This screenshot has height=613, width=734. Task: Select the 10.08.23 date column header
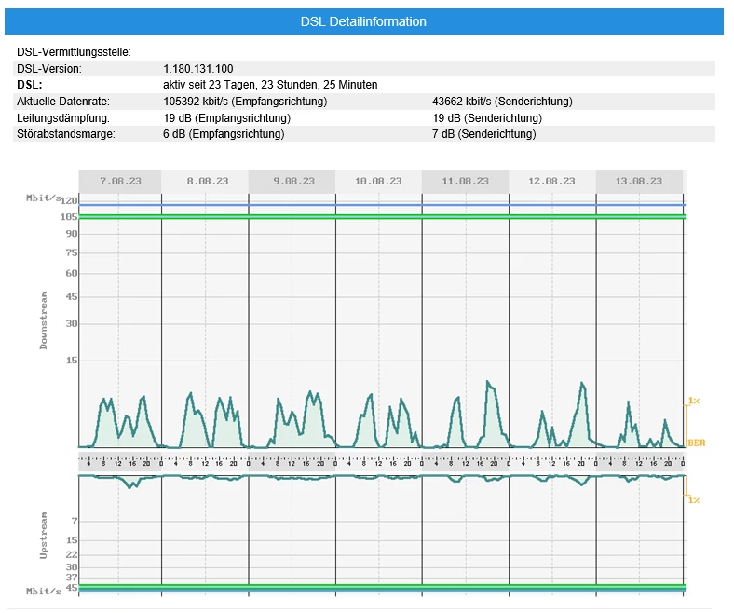pyautogui.click(x=378, y=182)
